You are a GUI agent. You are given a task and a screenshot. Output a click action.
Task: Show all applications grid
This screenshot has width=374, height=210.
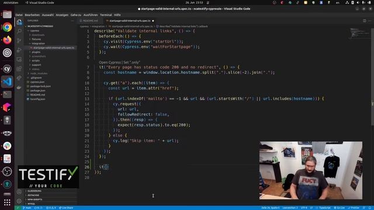[7, 202]
